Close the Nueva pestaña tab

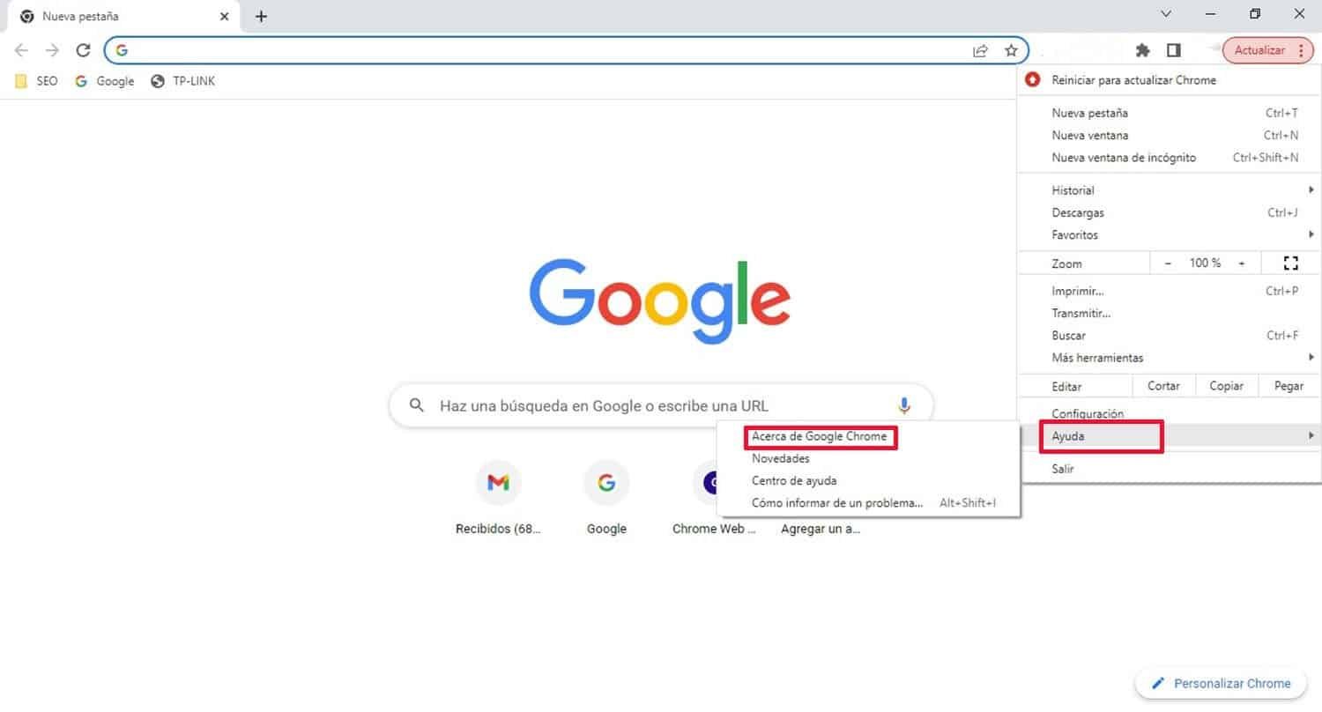pyautogui.click(x=224, y=16)
